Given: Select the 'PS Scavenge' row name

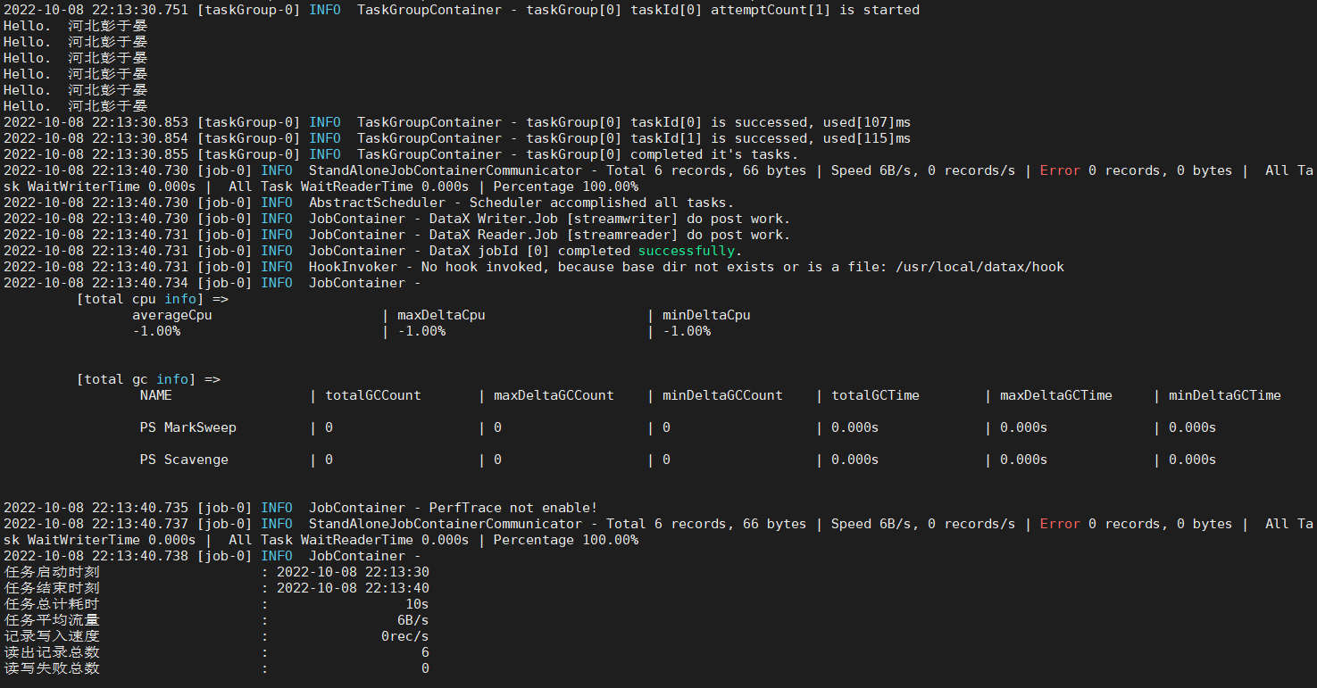Looking at the screenshot, I should (x=184, y=460).
